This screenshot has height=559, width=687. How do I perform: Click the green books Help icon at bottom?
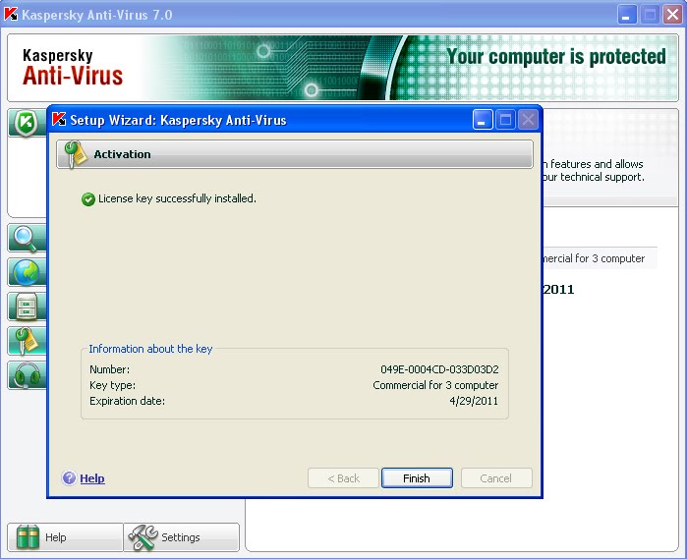tap(28, 537)
